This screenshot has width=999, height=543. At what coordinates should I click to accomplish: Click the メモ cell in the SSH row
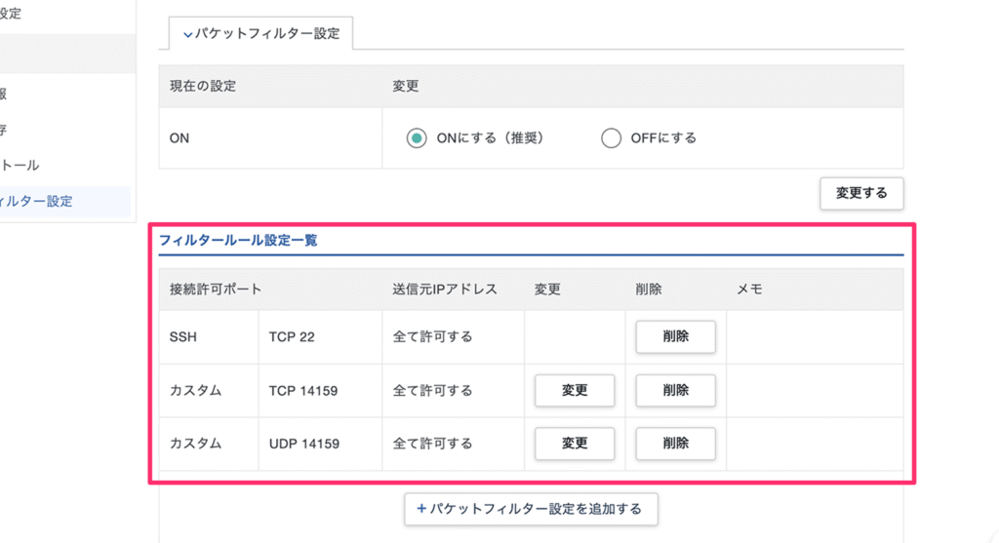pyautogui.click(x=814, y=337)
